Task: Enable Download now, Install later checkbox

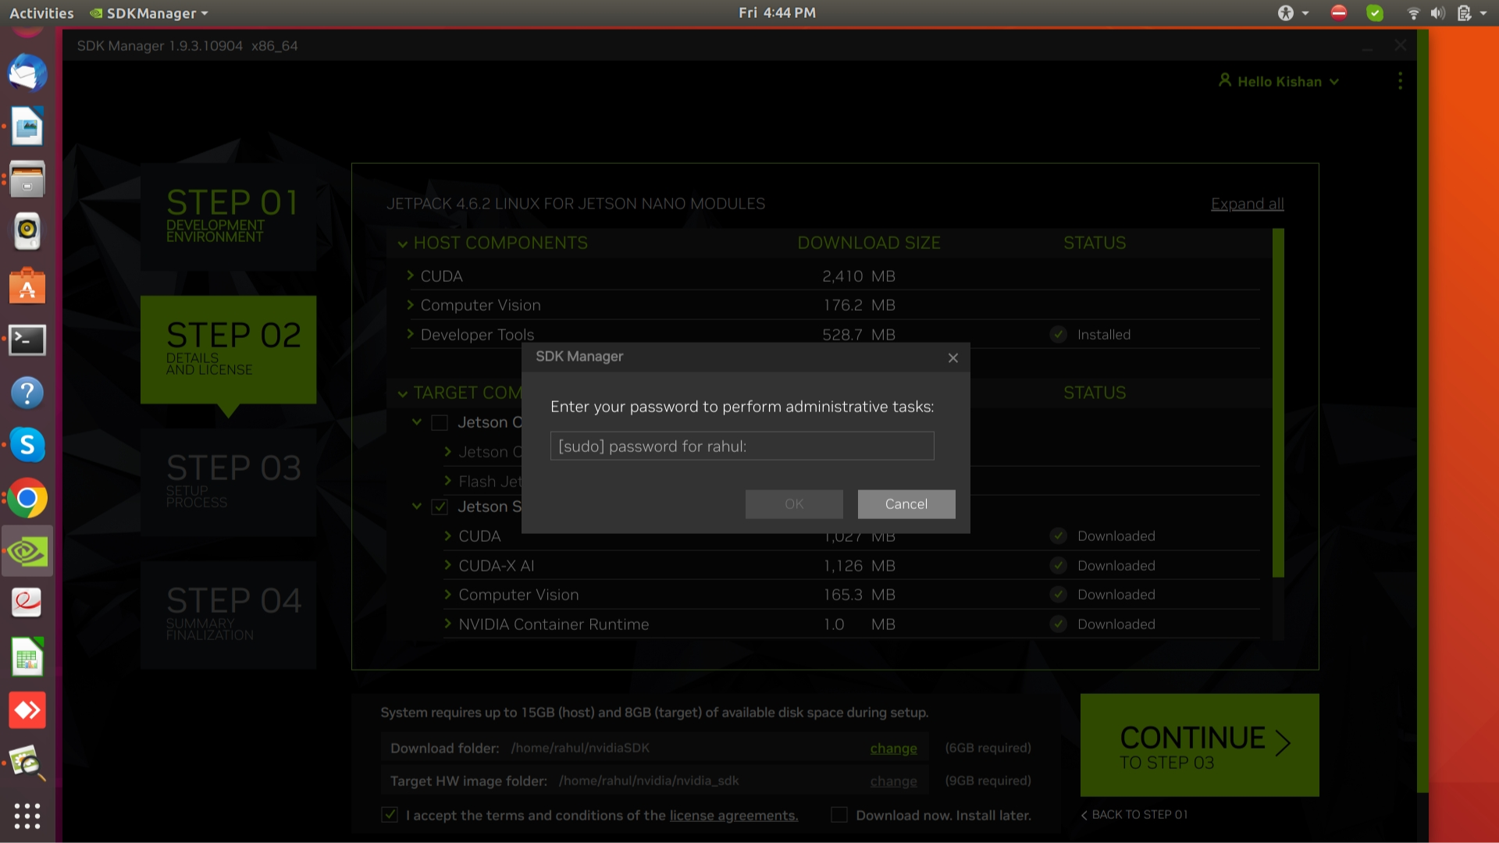Action: tap(839, 815)
